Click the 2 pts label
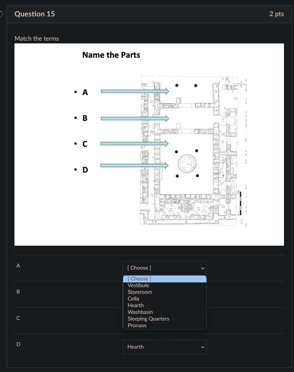The width and height of the screenshot is (294, 372). [276, 14]
